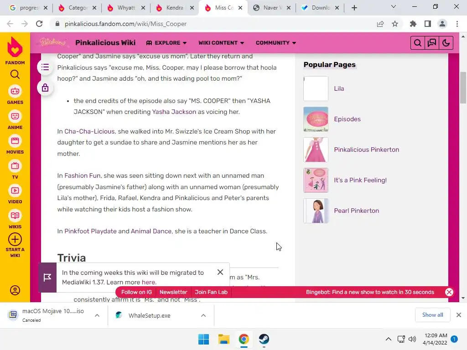467x350 pixels.
Task: Click the page vertical scrollbar thumb
Action: point(463,87)
